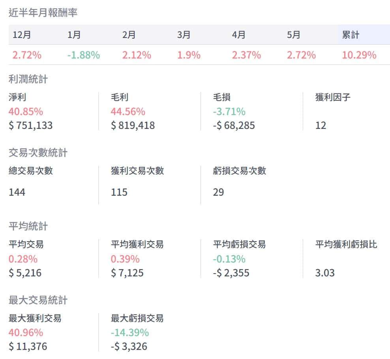The height and width of the screenshot is (359, 390).
Task: Select the 1月 column header
Action: pyautogui.click(x=74, y=35)
